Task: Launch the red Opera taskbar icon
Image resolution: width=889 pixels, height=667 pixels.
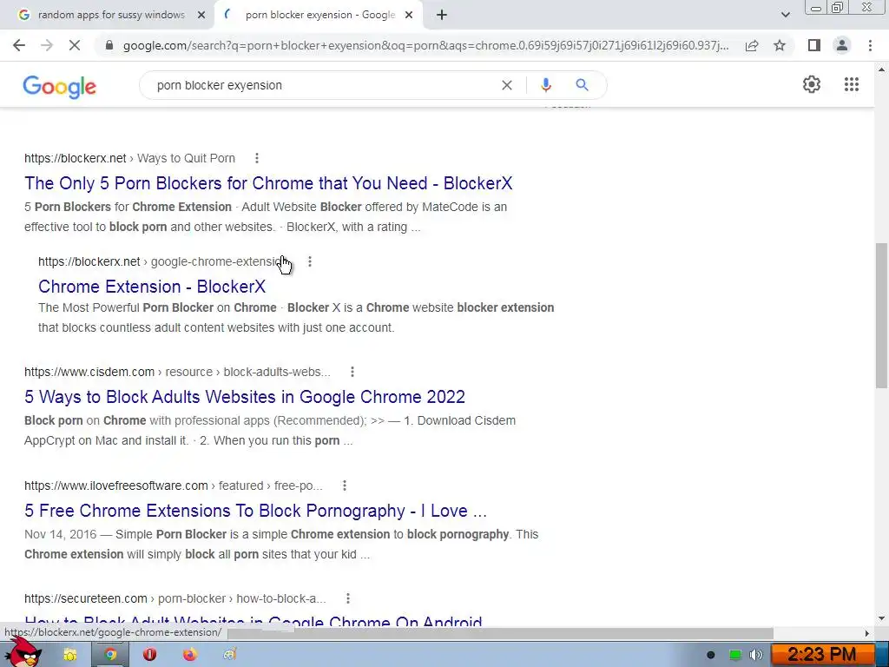Action: pos(149,655)
